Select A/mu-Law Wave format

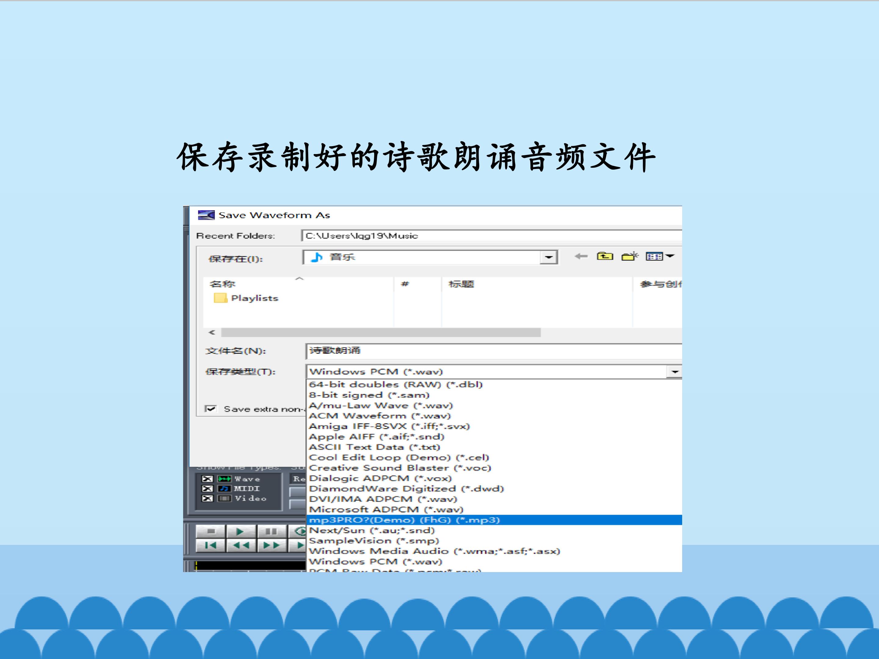coord(494,405)
